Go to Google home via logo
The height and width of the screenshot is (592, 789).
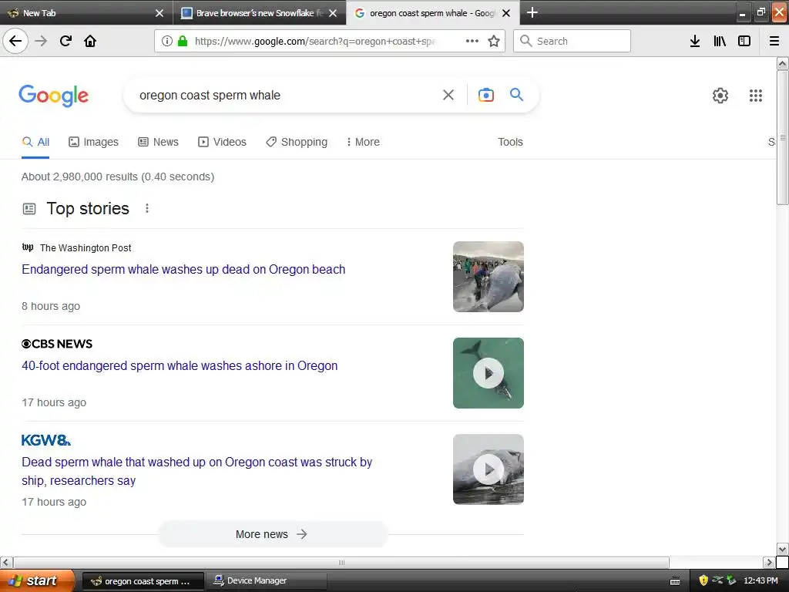click(53, 95)
